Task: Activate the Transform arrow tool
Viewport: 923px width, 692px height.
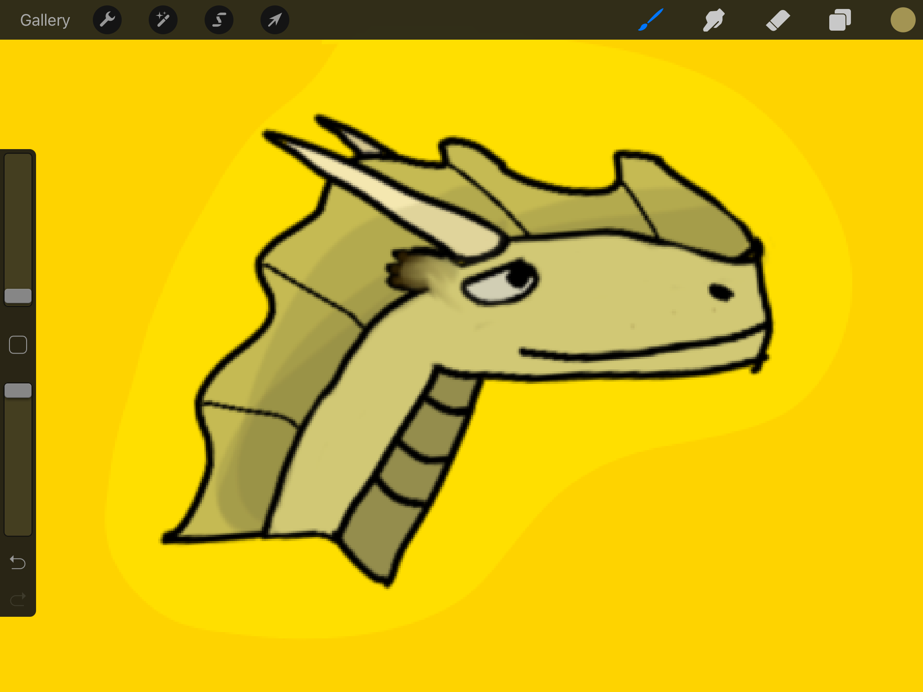Action: pos(275,20)
